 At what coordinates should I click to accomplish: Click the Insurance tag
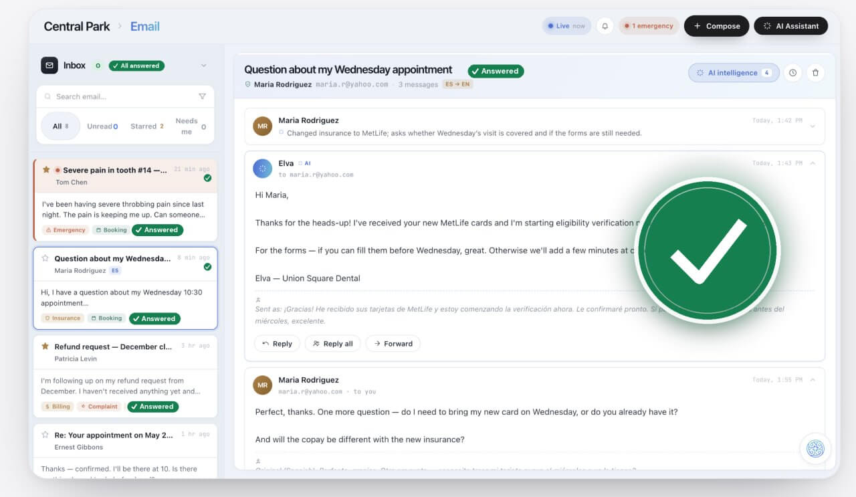pyautogui.click(x=63, y=318)
